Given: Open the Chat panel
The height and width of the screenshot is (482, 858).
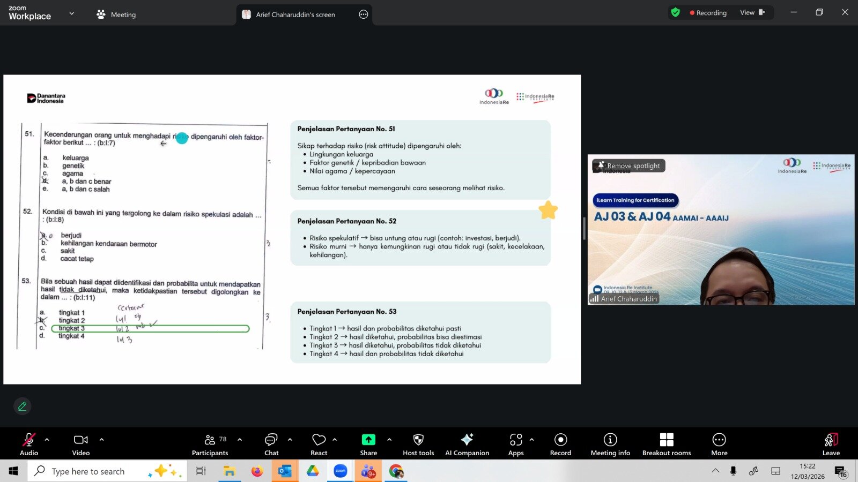Looking at the screenshot, I should (x=271, y=443).
